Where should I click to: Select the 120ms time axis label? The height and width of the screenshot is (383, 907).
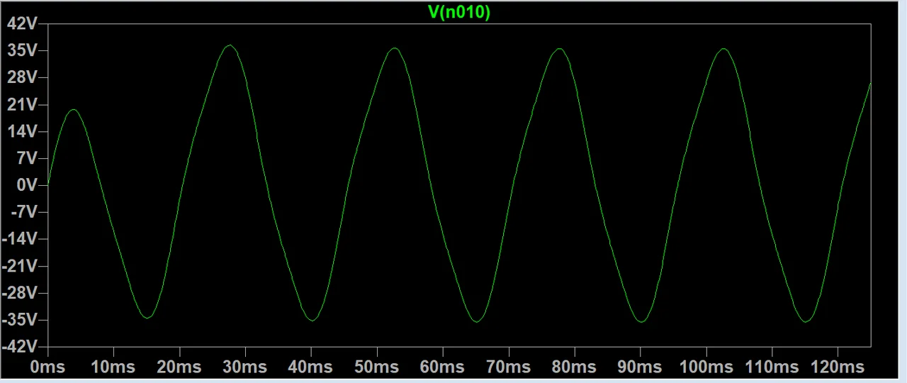838,367
